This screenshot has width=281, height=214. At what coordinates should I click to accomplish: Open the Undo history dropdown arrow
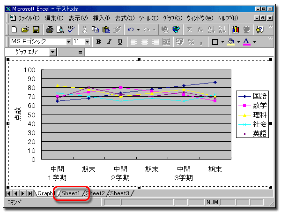point(138,30)
